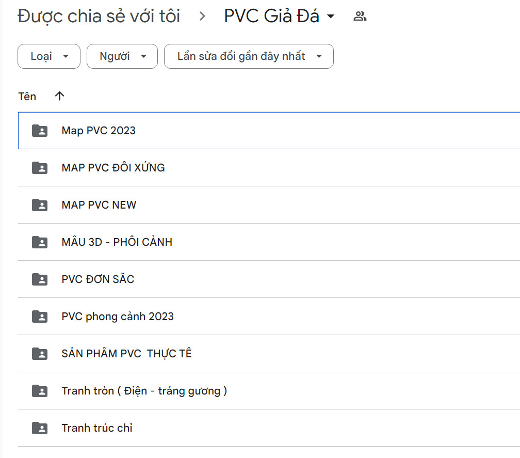The width and height of the screenshot is (520, 458).
Task: Click the folder icon next to MAP PVC NEW
Action: point(40,205)
